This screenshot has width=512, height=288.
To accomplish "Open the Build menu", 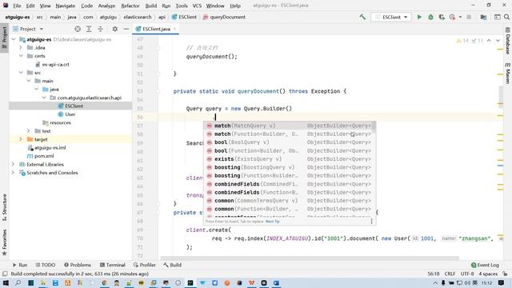I will coord(151,6).
